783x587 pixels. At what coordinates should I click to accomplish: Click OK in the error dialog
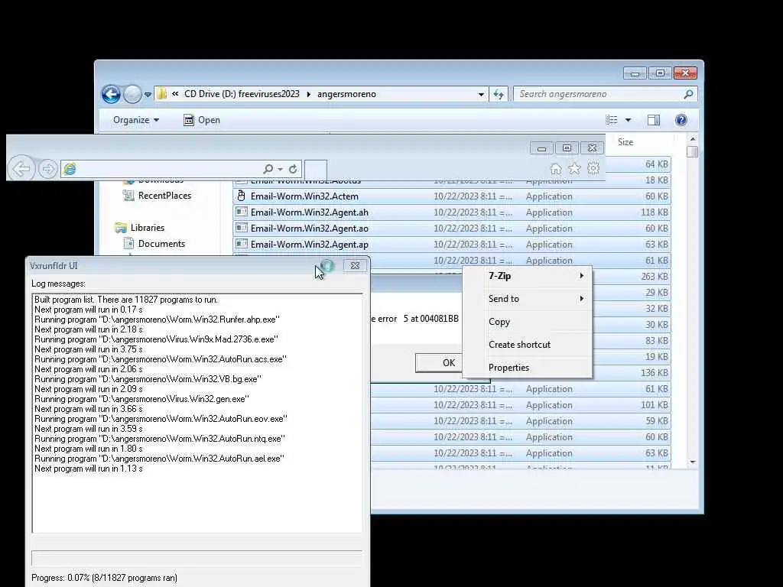click(x=440, y=363)
